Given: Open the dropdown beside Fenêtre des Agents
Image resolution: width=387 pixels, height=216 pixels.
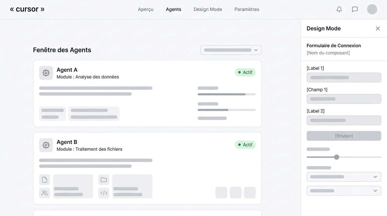Looking at the screenshot, I should coord(231,50).
